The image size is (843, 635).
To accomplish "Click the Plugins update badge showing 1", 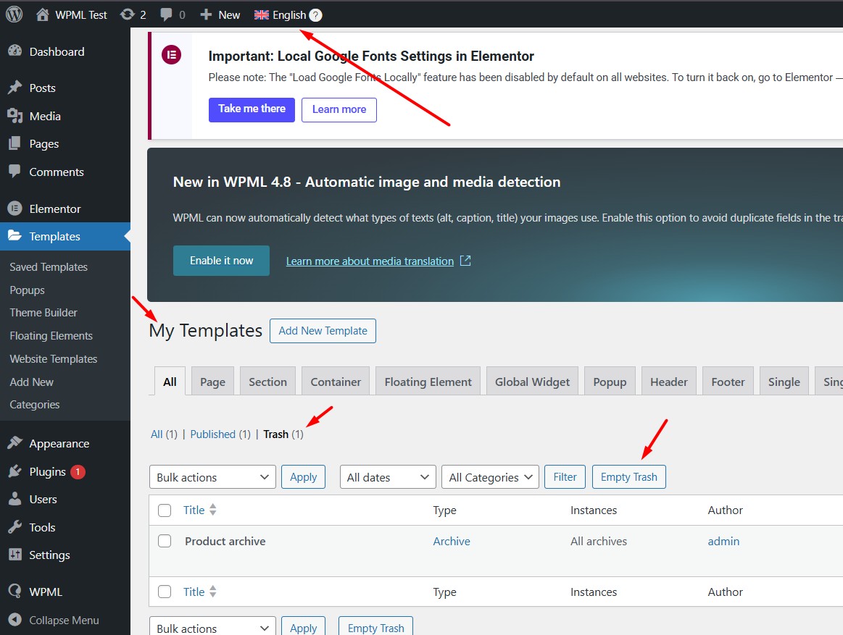I will [x=78, y=471].
